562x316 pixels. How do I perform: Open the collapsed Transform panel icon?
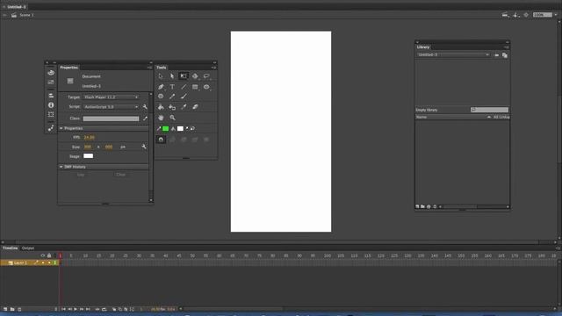51,115
